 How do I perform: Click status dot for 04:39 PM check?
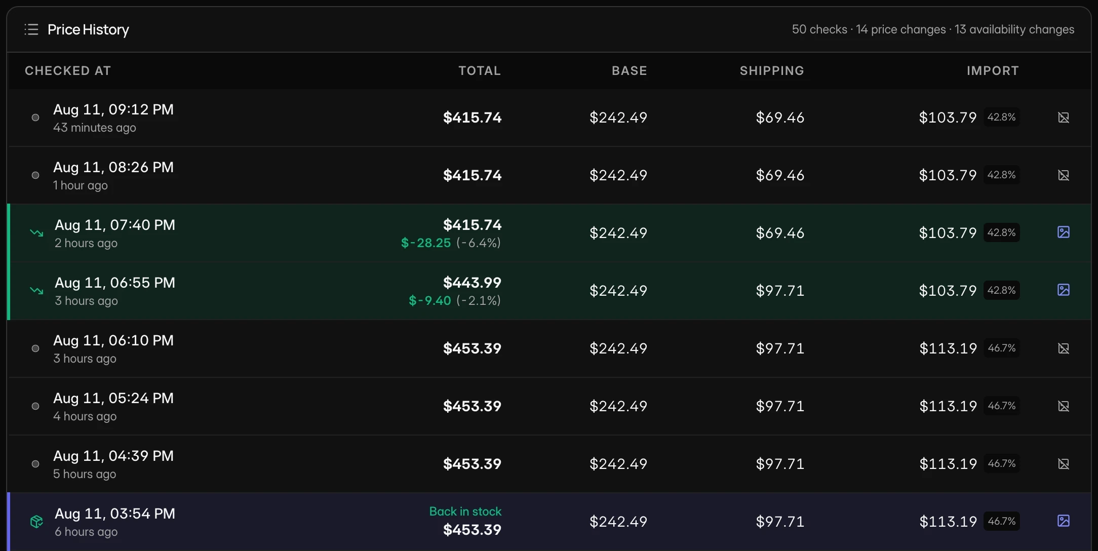point(35,464)
